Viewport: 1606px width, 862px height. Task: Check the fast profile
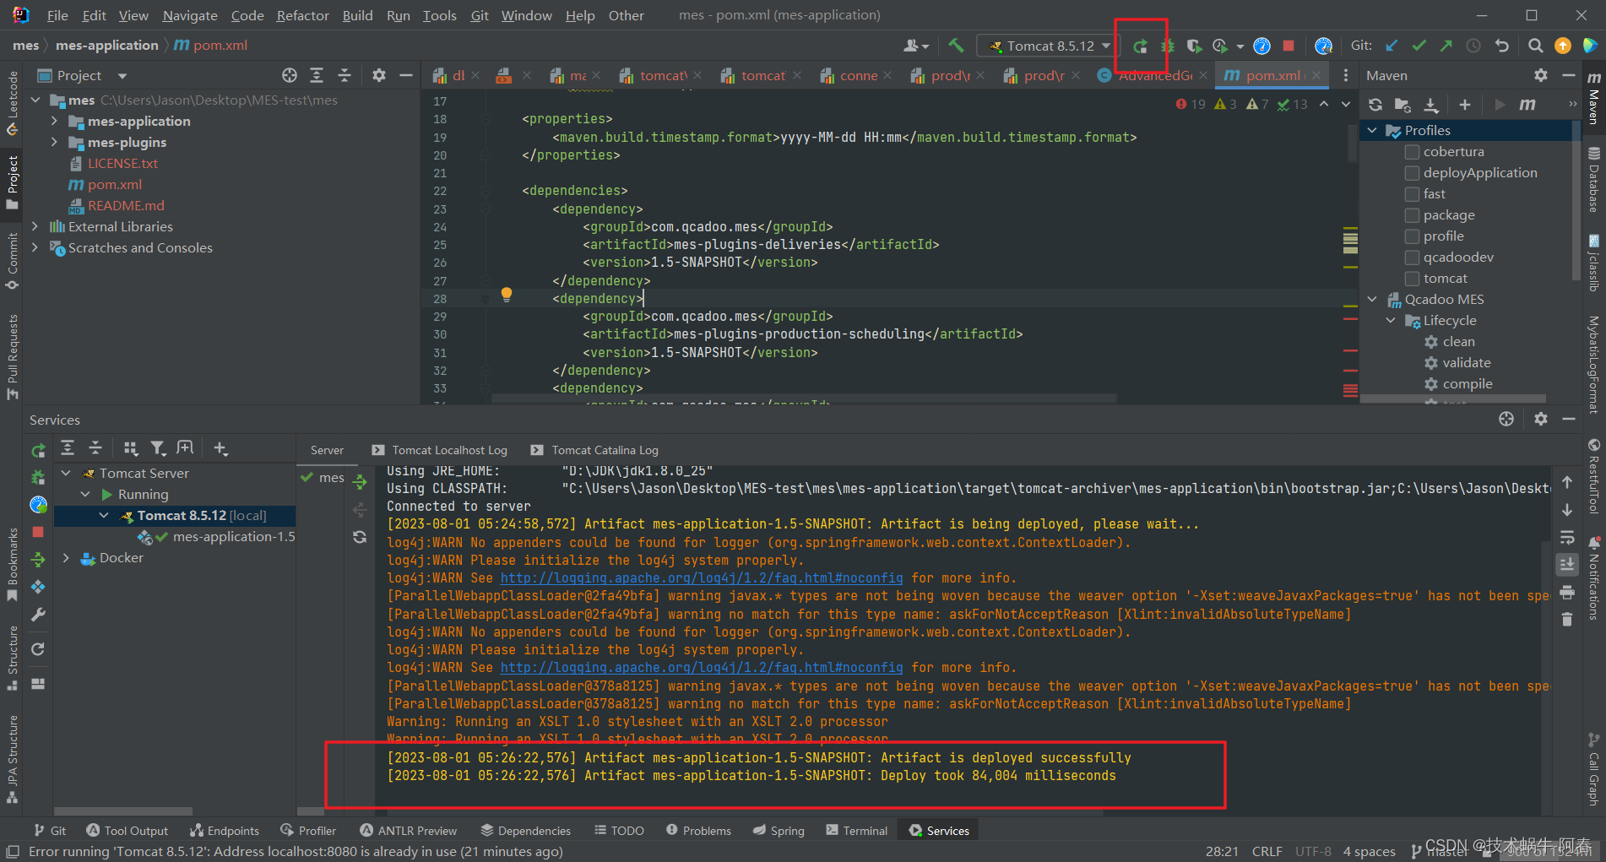[x=1412, y=194]
